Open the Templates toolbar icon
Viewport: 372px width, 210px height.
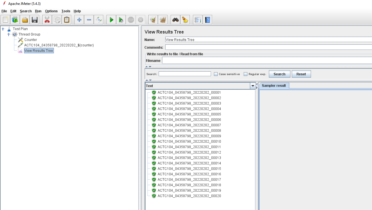click(x=15, y=20)
